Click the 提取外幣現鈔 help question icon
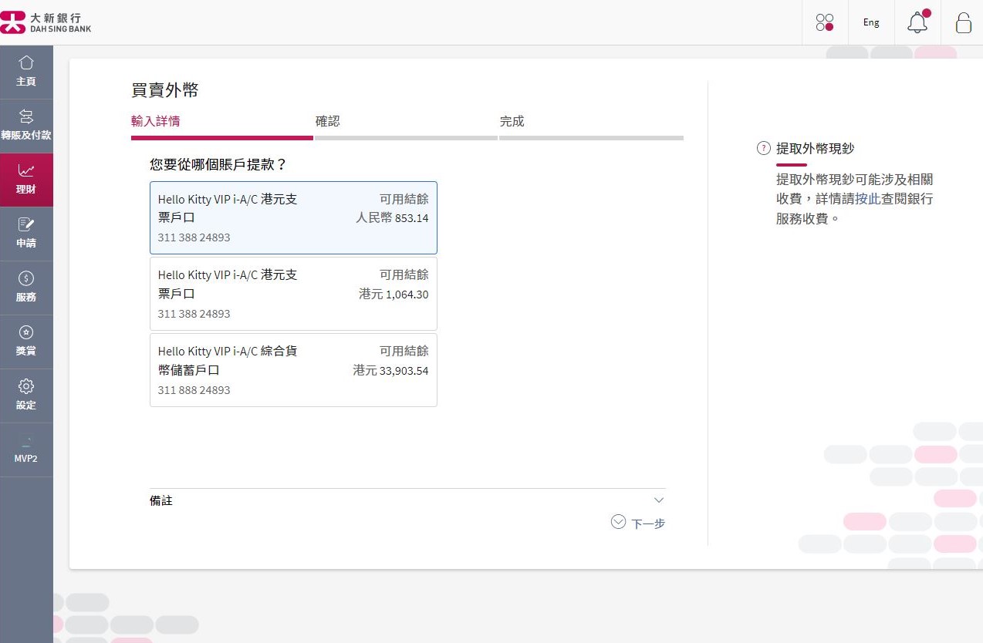 764,149
